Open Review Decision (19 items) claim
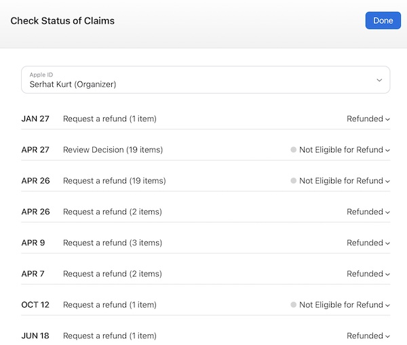 [x=113, y=150]
